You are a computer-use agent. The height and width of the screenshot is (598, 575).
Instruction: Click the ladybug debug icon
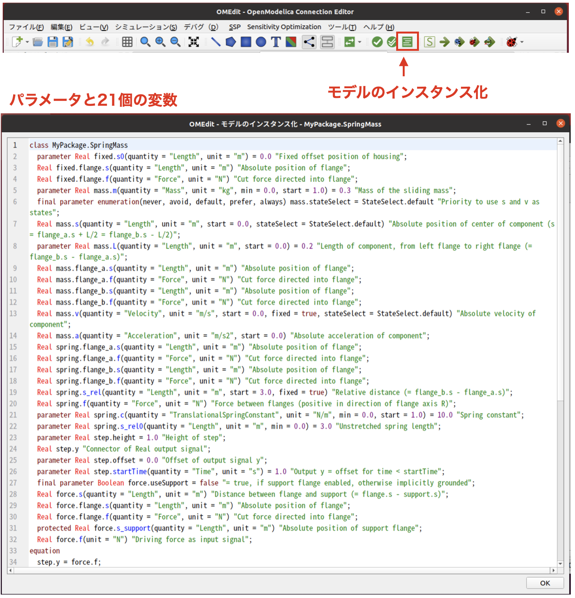click(512, 42)
